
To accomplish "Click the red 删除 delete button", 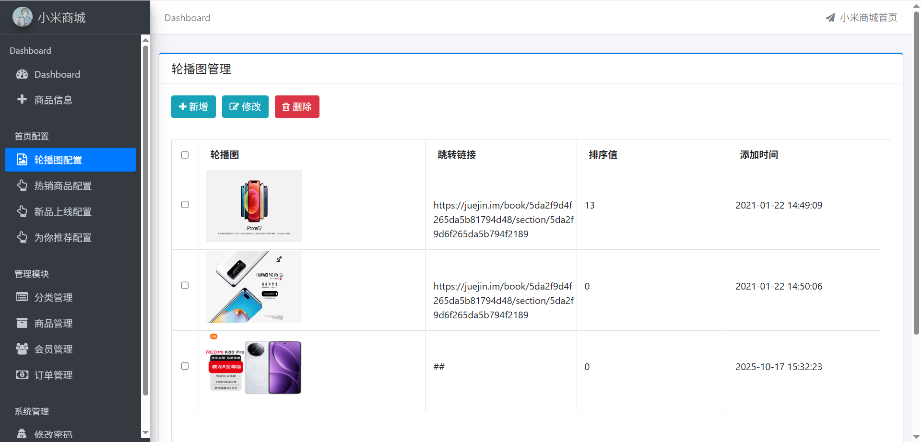I will 297,106.
